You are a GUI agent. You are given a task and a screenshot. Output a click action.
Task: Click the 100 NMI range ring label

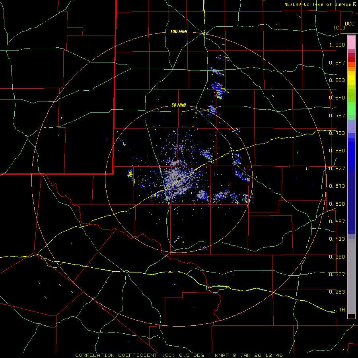(x=179, y=31)
